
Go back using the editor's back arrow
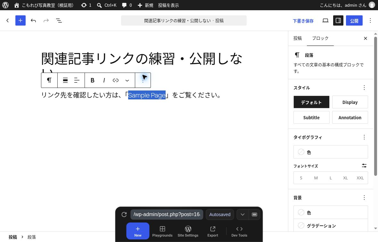point(7,20)
